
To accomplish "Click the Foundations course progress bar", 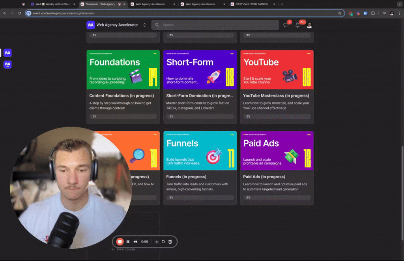I will tap(123, 116).
